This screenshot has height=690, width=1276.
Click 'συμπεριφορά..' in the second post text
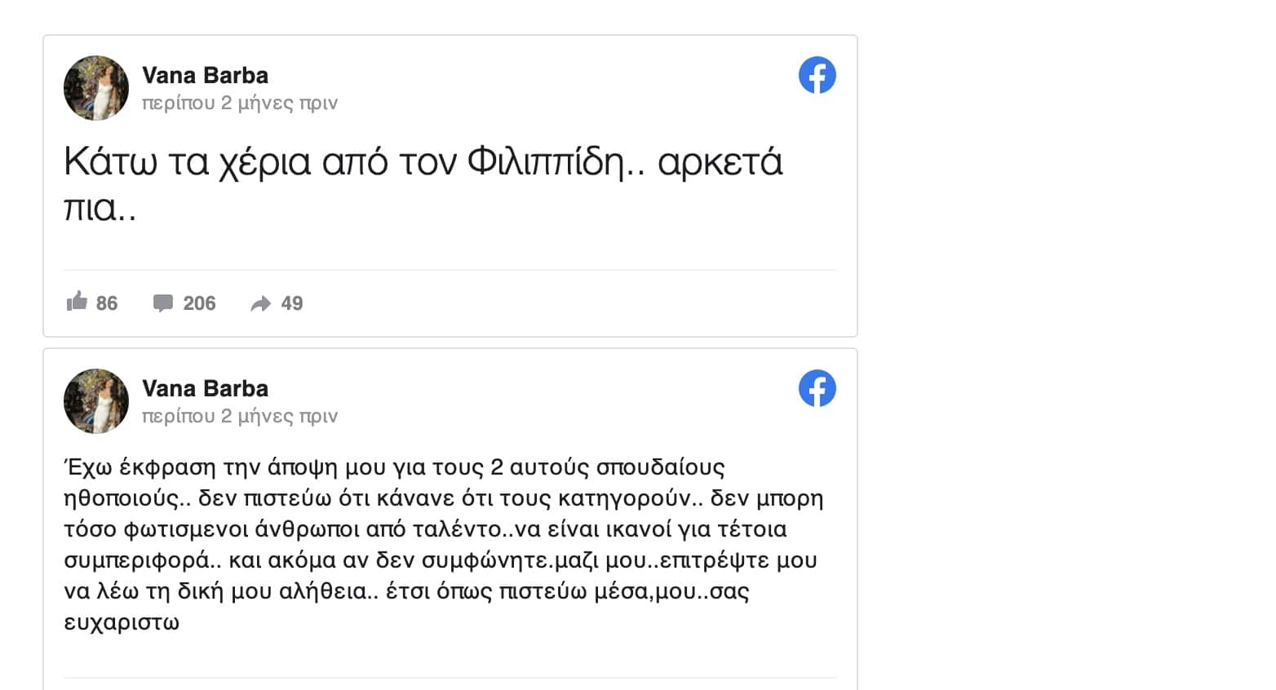click(143, 561)
